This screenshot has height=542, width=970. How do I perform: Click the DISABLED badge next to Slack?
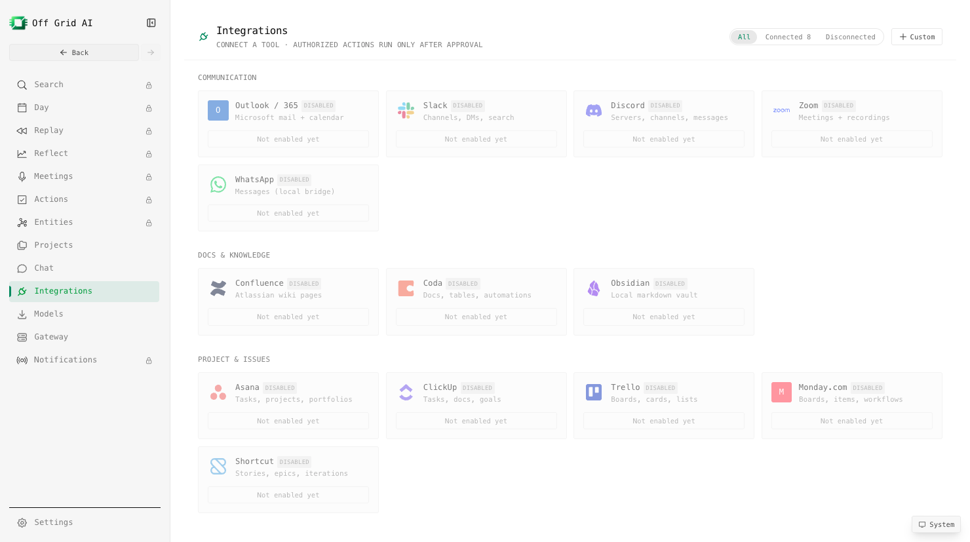(x=468, y=106)
